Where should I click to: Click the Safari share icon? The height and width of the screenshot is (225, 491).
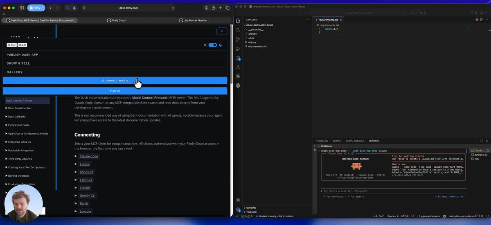pos(213,8)
